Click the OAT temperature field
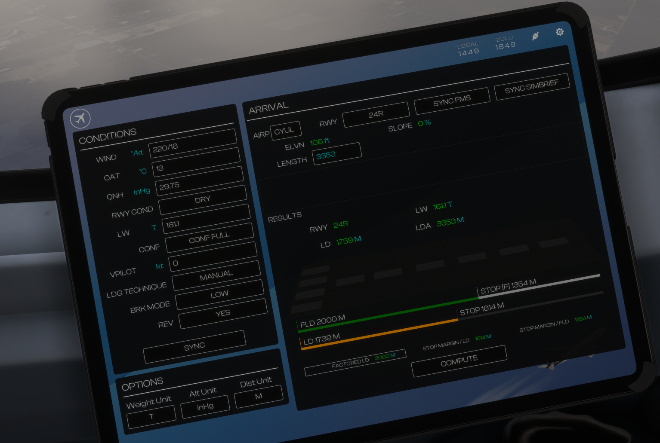This screenshot has width=660, height=443. coord(196,162)
